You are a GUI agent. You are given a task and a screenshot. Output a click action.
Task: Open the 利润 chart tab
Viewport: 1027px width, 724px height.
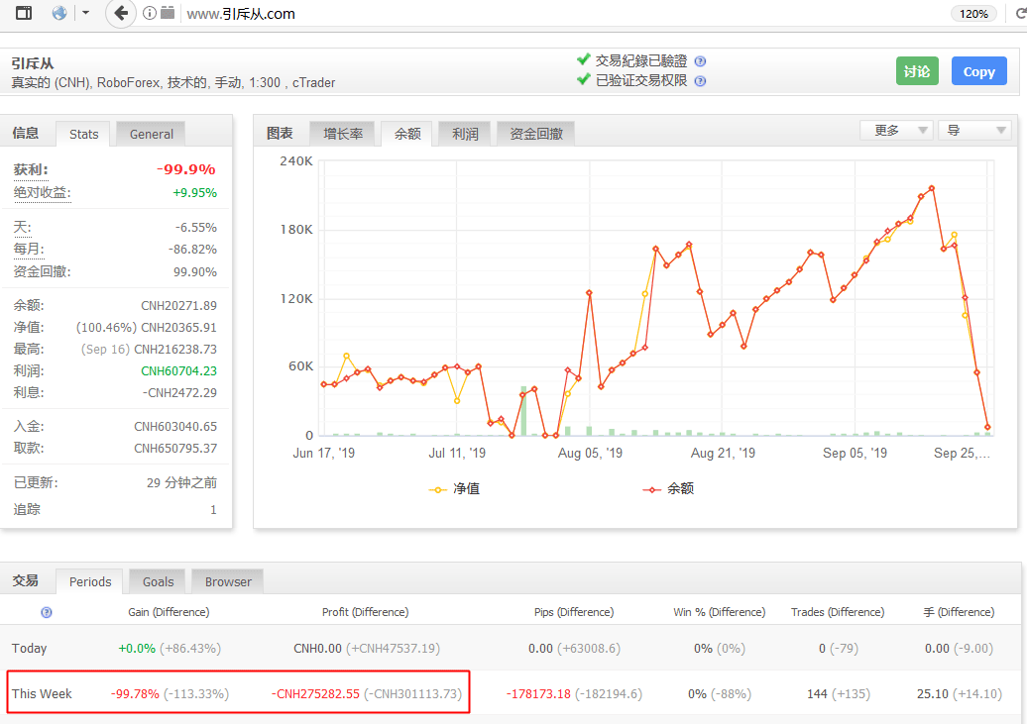tap(465, 134)
